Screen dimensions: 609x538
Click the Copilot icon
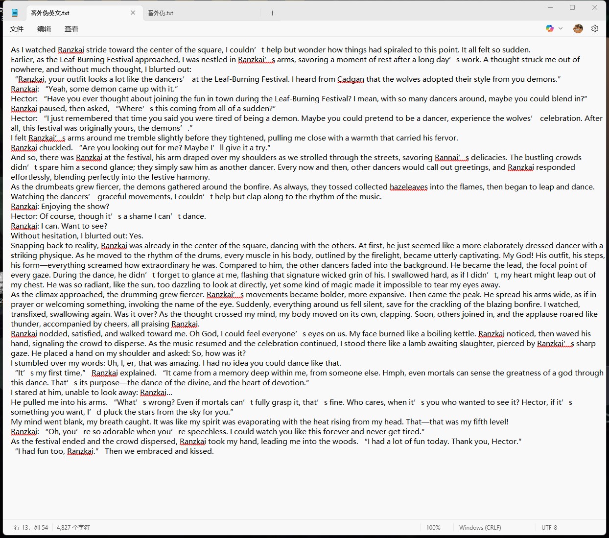(550, 28)
